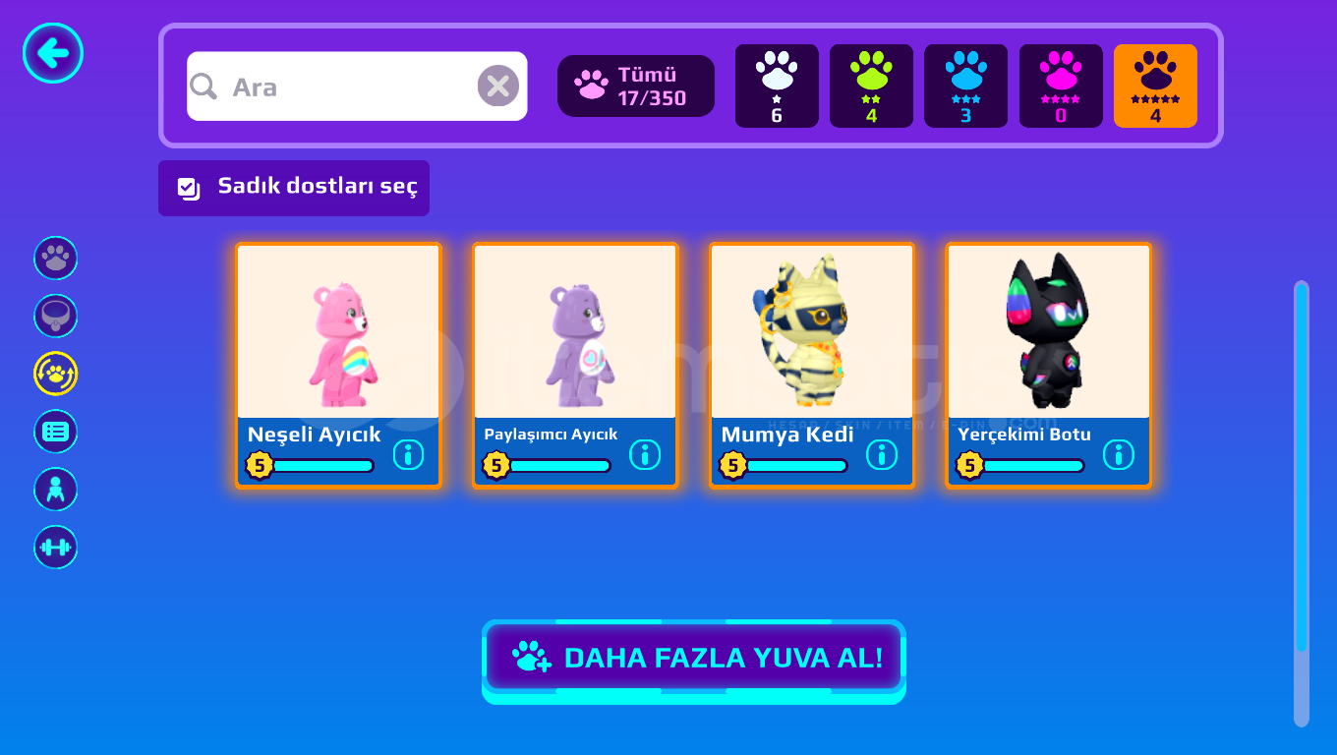This screenshot has width=1337, height=755.
Task: Show info for Mumya Kedi
Action: [x=882, y=454]
